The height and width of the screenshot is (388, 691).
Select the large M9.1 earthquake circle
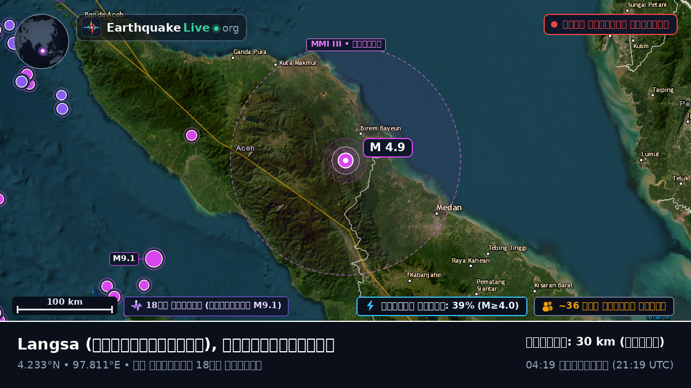(154, 259)
